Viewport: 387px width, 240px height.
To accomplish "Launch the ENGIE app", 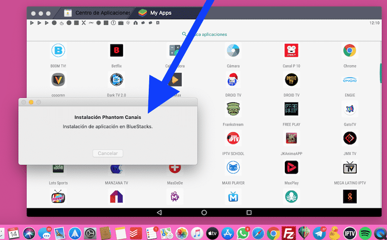I will (350, 80).
